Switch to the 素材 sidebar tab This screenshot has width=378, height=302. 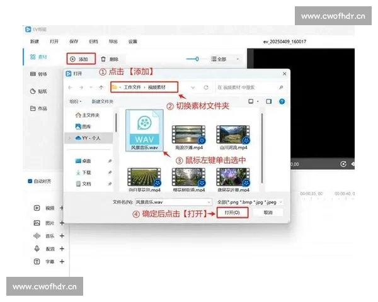point(38,57)
